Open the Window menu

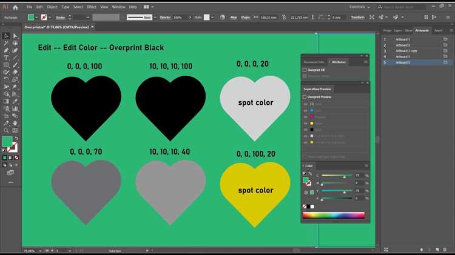point(118,7)
